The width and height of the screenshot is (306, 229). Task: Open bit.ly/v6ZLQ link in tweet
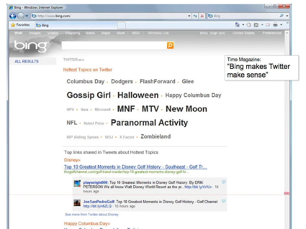pos(97,206)
